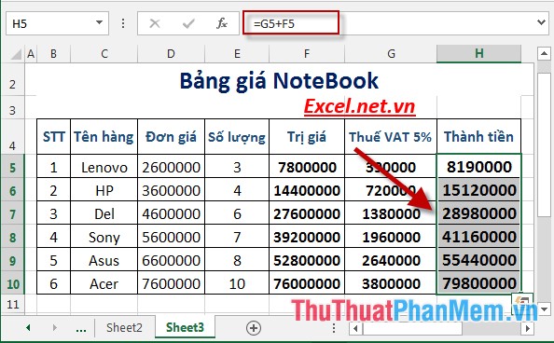Click the Cancel (X) formula icon
The image size is (554, 343).
pos(155,23)
